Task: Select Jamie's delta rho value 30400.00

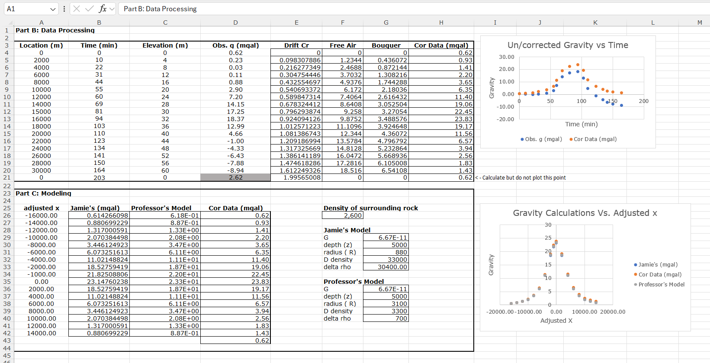Action: (386, 267)
